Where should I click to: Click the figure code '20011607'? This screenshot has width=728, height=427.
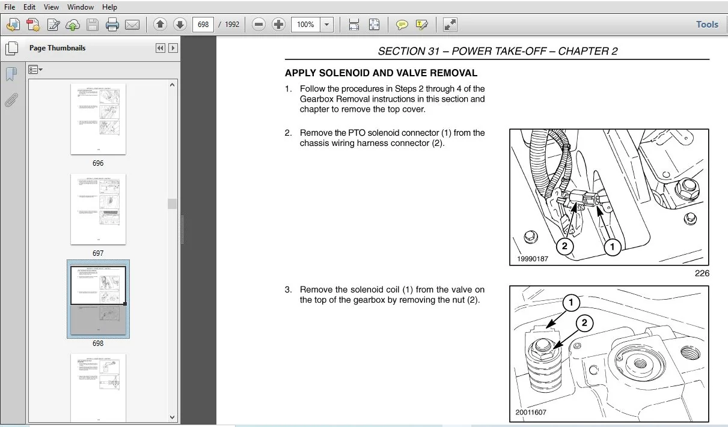pos(531,413)
